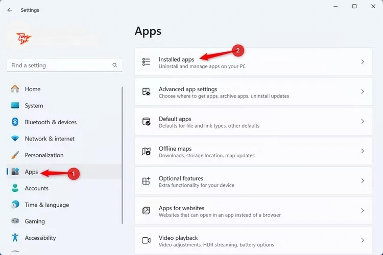Open Accounts settings label

click(36, 188)
